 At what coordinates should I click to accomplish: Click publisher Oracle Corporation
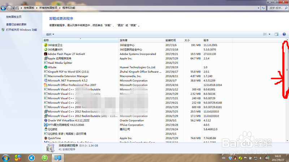[131, 121]
